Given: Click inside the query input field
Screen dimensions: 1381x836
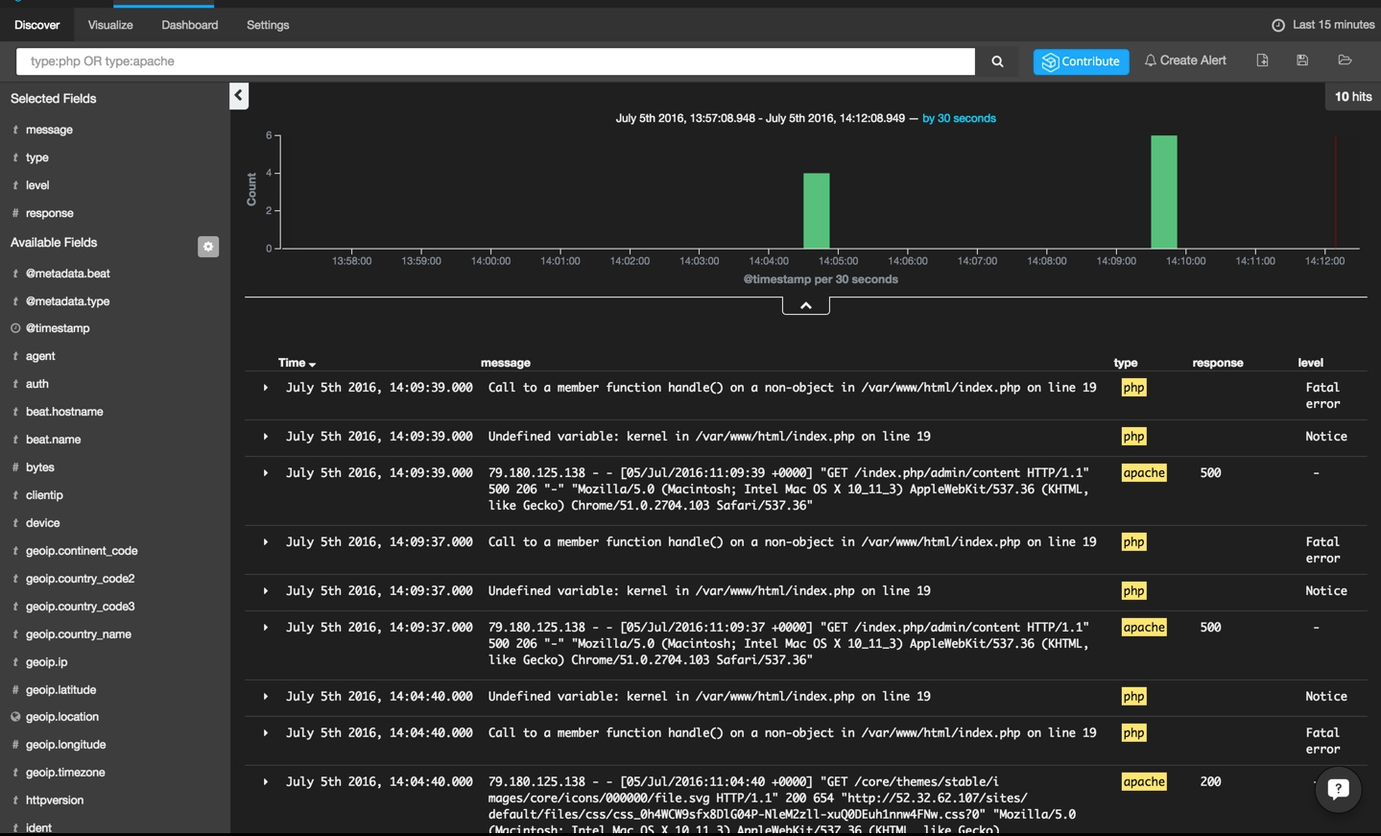Looking at the screenshot, I should coord(480,60).
